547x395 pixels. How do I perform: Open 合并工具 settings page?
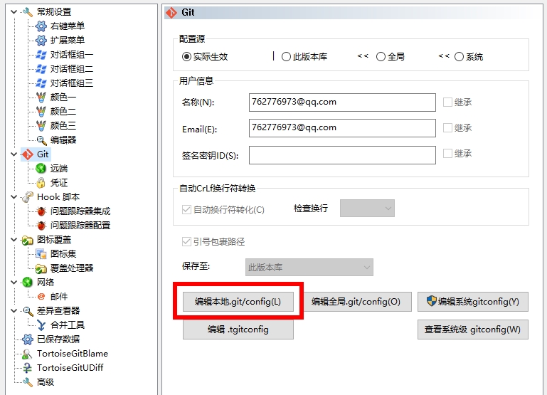(68, 325)
